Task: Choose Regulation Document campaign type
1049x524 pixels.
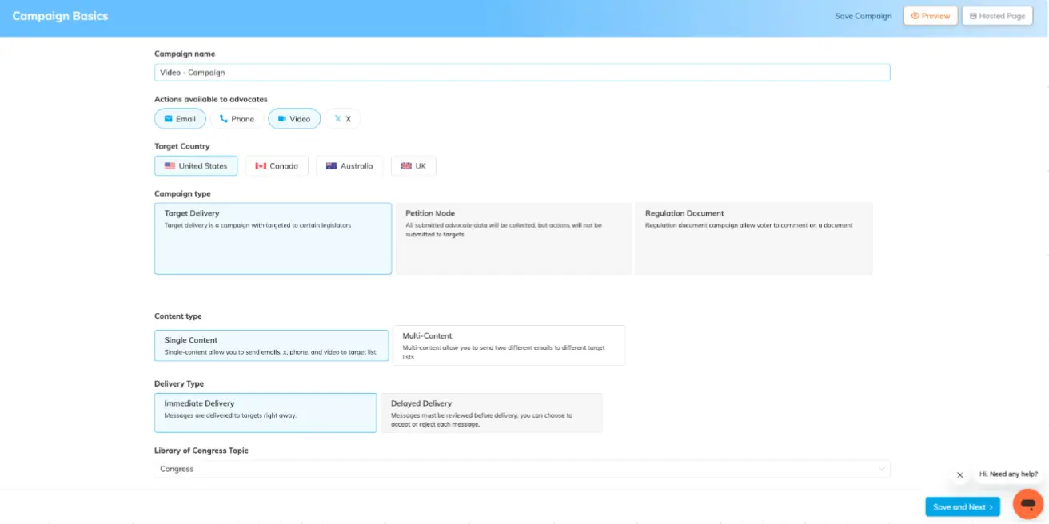Action: (753, 238)
